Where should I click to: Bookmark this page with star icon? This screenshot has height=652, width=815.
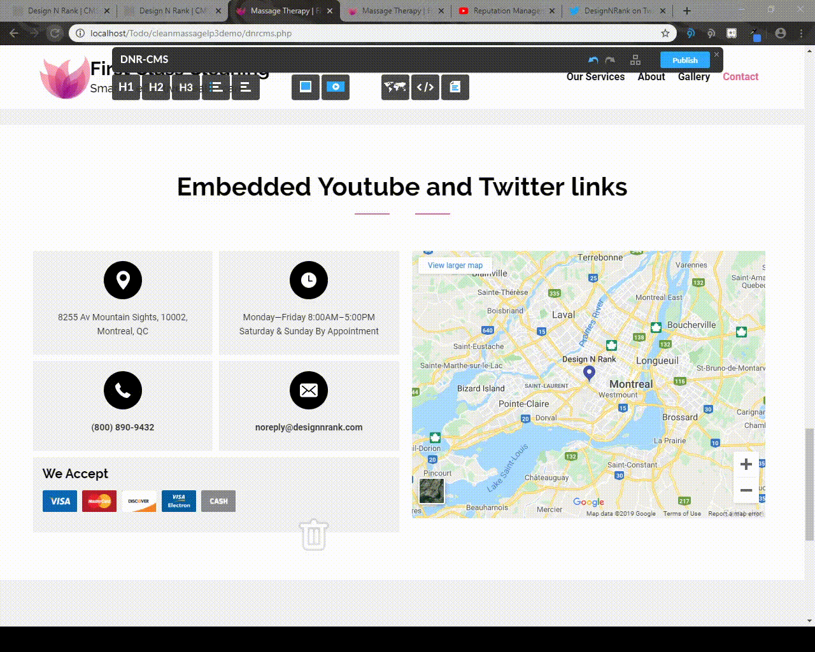[665, 33]
